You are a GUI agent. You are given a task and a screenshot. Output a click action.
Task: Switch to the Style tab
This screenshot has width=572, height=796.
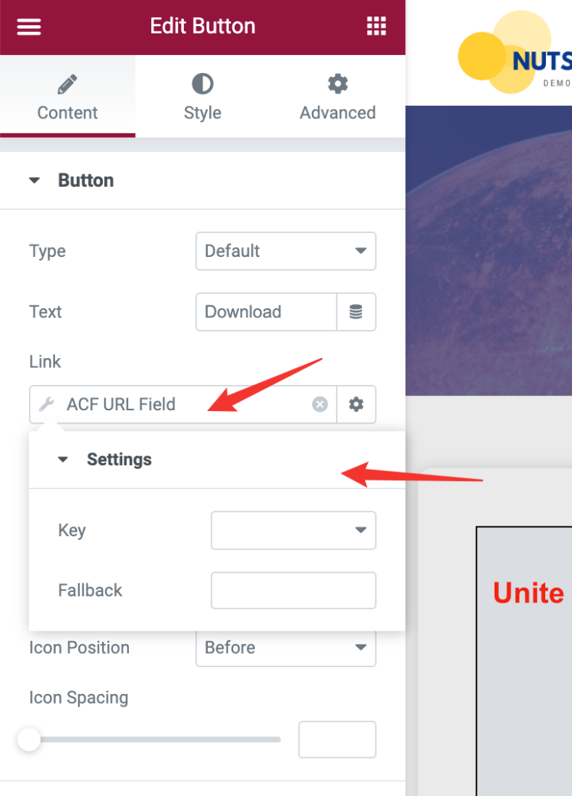coord(203,97)
